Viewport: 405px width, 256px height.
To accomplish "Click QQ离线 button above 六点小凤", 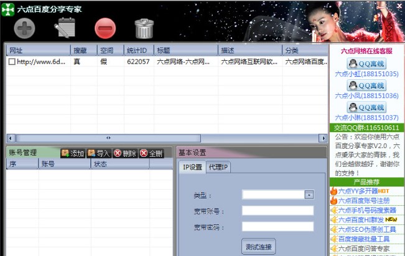I will point(366,86).
